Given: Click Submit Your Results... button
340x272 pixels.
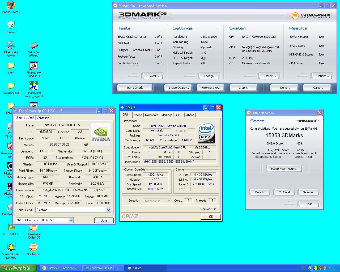Looking at the screenshot, I should [284, 169].
